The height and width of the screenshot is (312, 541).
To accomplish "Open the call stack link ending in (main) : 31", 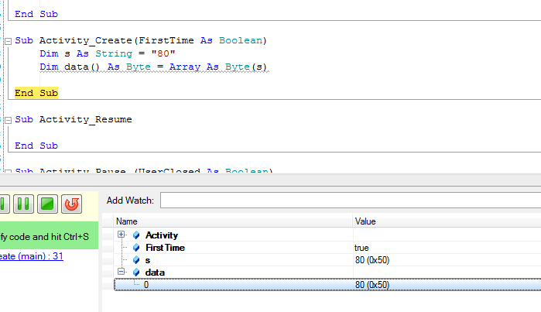I will point(31,256).
